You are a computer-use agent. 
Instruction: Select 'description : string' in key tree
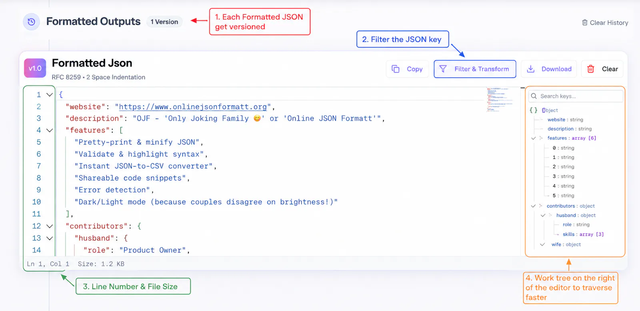[570, 129]
